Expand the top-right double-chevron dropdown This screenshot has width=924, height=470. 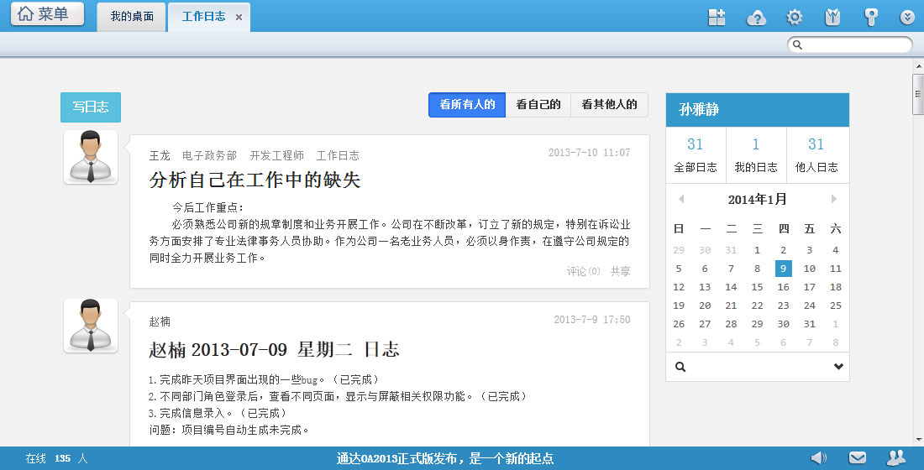907,17
